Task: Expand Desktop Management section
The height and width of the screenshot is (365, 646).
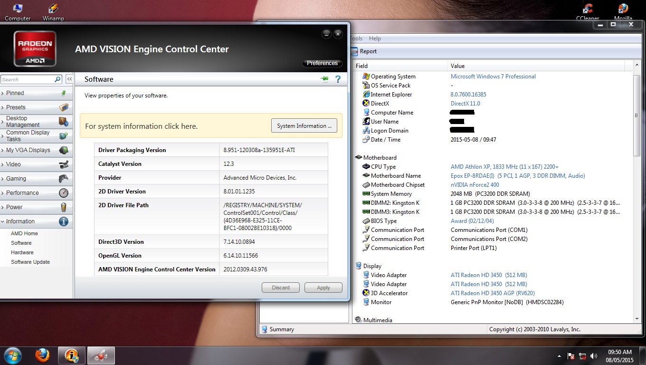Action: click(36, 122)
